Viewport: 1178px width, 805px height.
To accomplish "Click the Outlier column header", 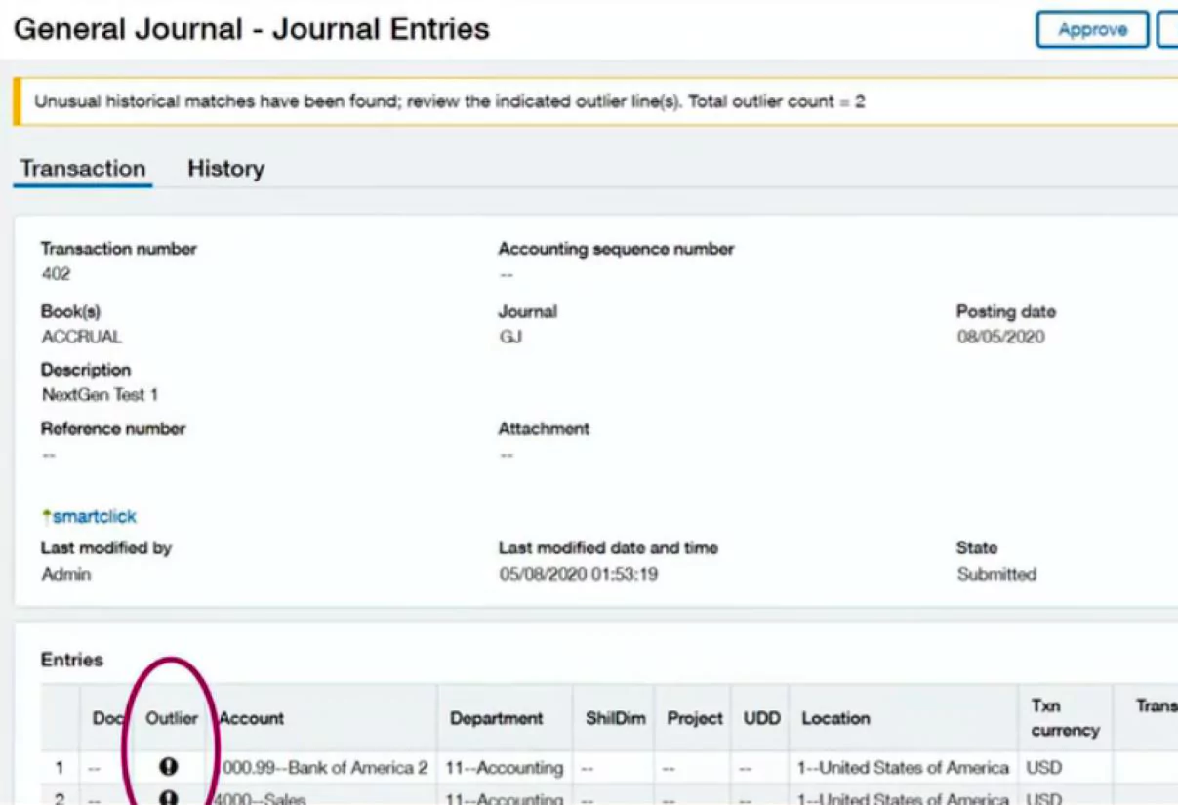I will click(x=172, y=718).
